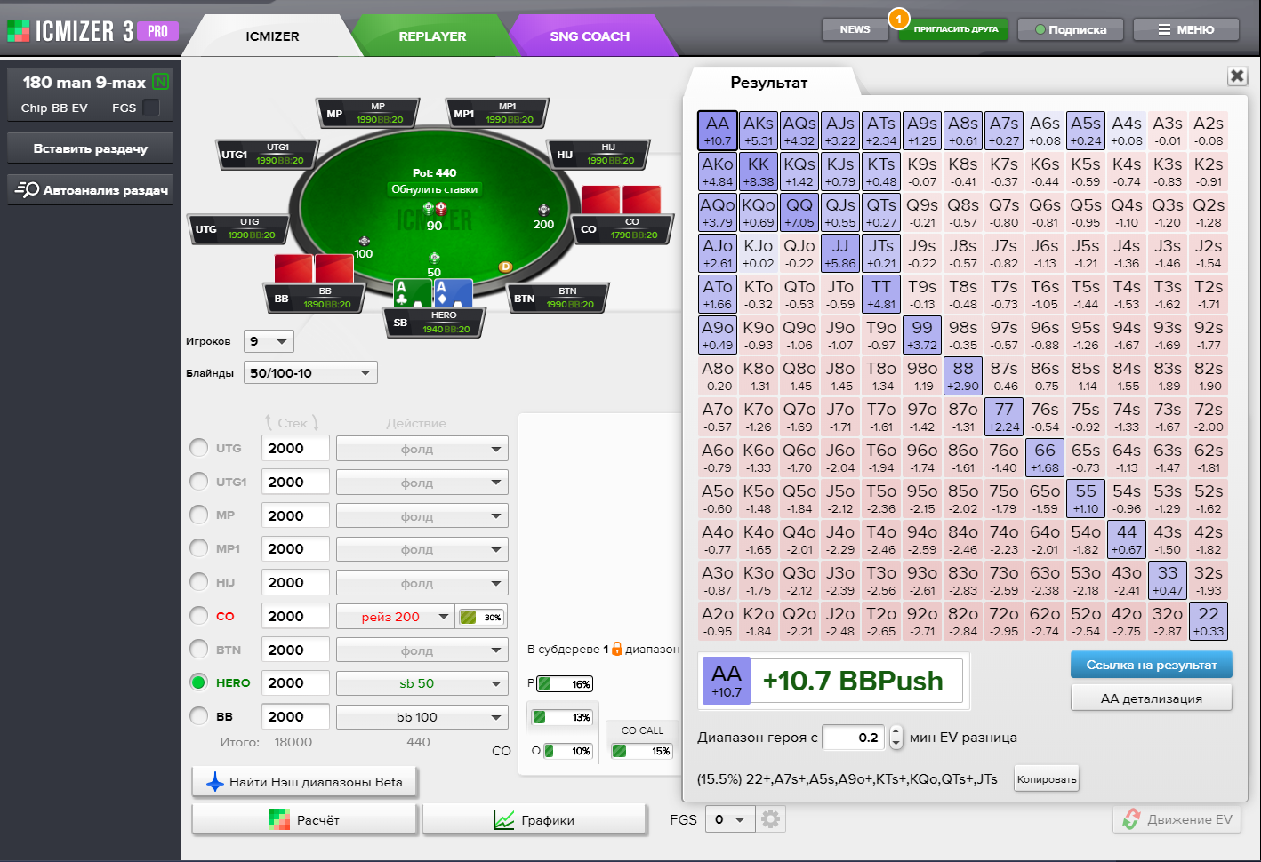Close the Результат panel with X

[x=1237, y=76]
